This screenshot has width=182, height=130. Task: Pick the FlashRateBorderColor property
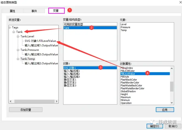[132, 88]
